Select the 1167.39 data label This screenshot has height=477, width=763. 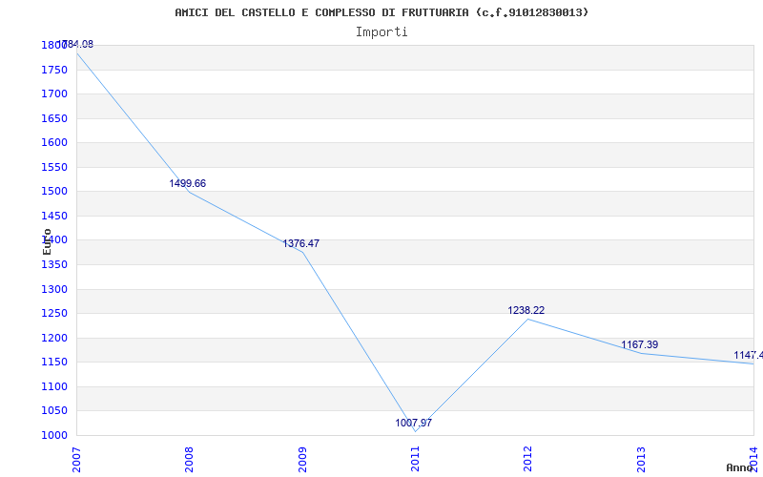tap(639, 344)
